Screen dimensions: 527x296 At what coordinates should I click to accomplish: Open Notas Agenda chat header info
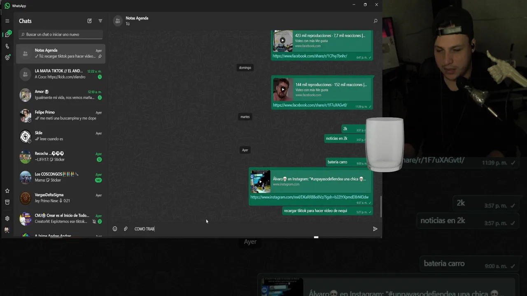pyautogui.click(x=137, y=21)
